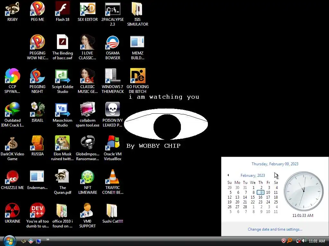Viewport: 329px width, 246px height.
Task: Open POISON IVY LEAKED skull icon
Action: (x=112, y=115)
